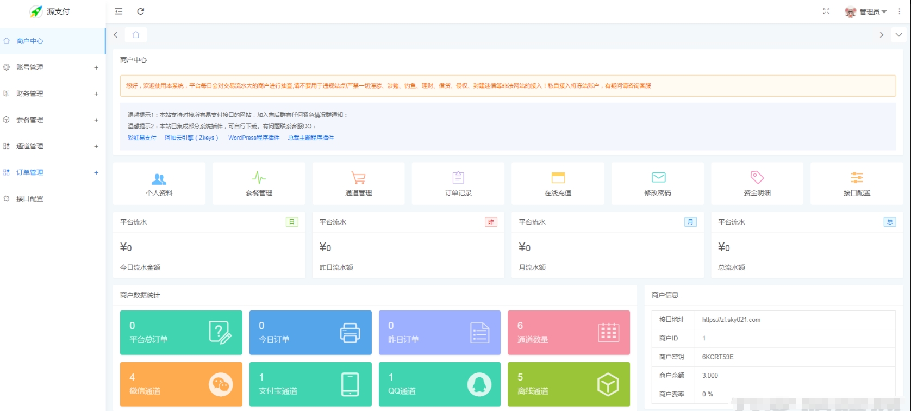Image resolution: width=911 pixels, height=411 pixels.
Task: Enter fullscreen mode via the expand icon
Action: pyautogui.click(x=826, y=11)
